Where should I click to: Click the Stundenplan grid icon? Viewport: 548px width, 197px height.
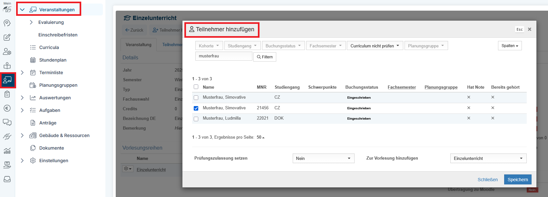33,60
